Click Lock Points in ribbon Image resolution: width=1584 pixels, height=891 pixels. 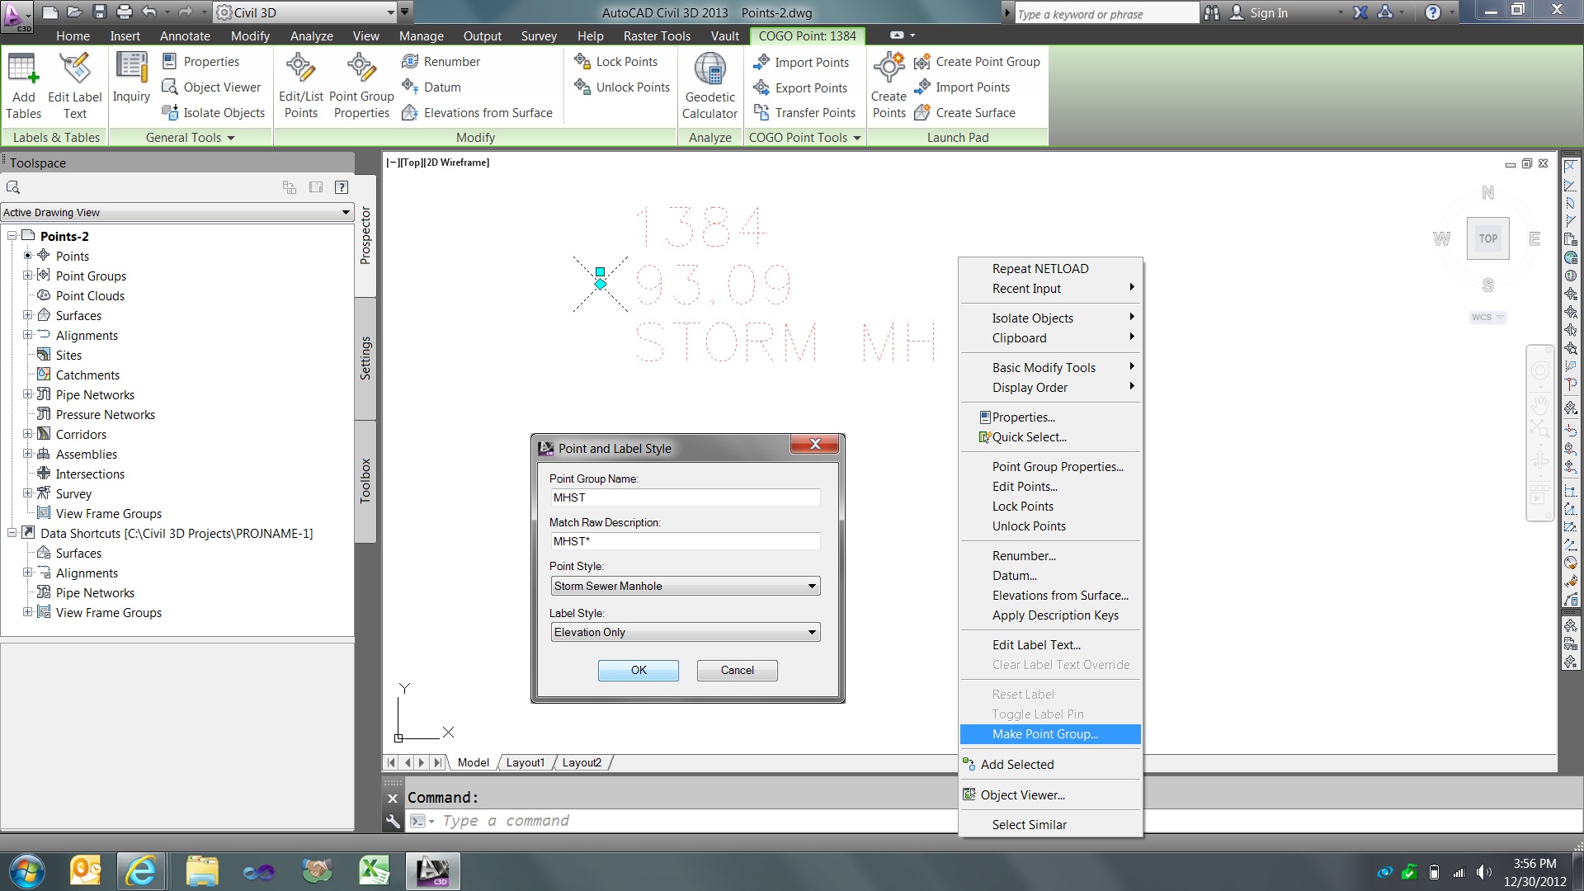[626, 62]
